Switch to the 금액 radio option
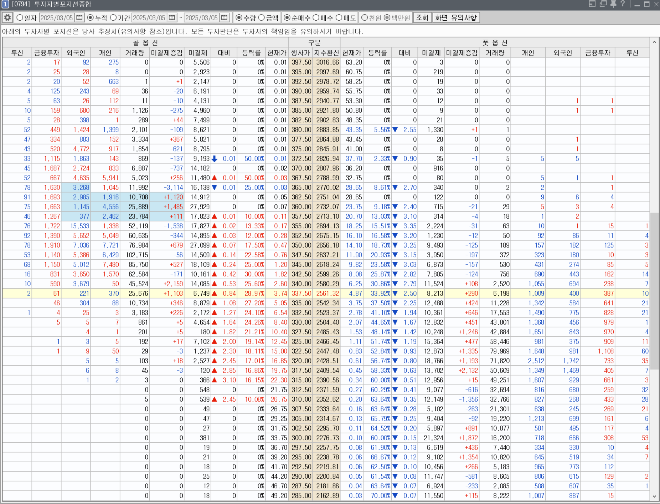This screenshot has width=660, height=504. (x=262, y=17)
